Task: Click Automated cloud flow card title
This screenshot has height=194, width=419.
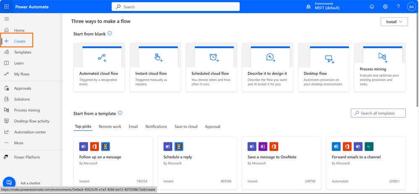Action: tap(99, 73)
